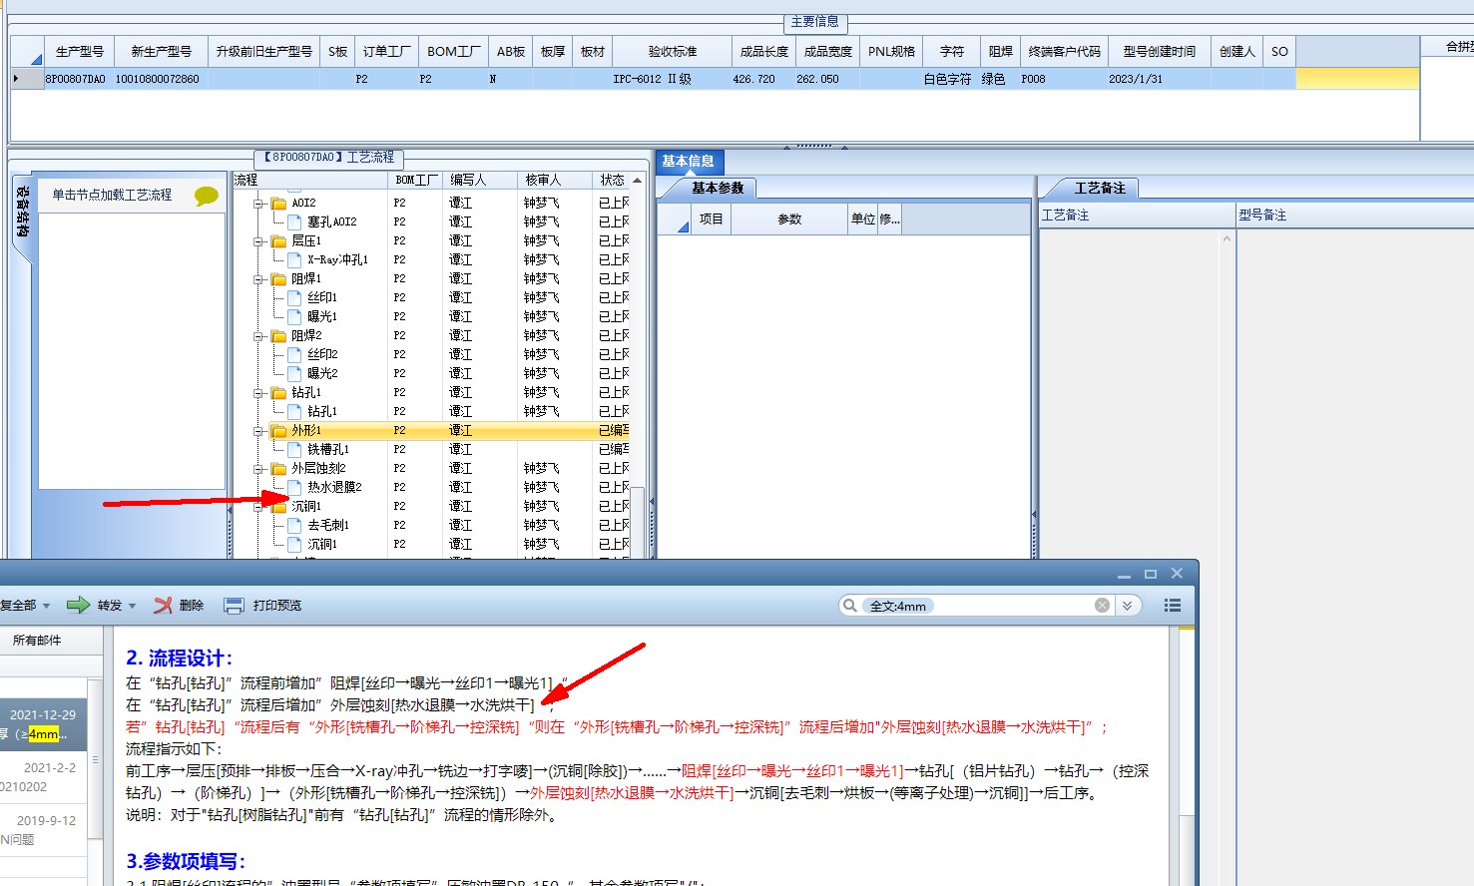Click the folder icon of 层压1 node
Image resolution: width=1474 pixels, height=886 pixels.
[x=279, y=240]
